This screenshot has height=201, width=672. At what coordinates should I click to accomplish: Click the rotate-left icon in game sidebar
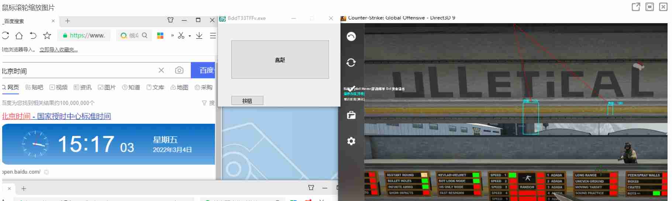click(351, 36)
